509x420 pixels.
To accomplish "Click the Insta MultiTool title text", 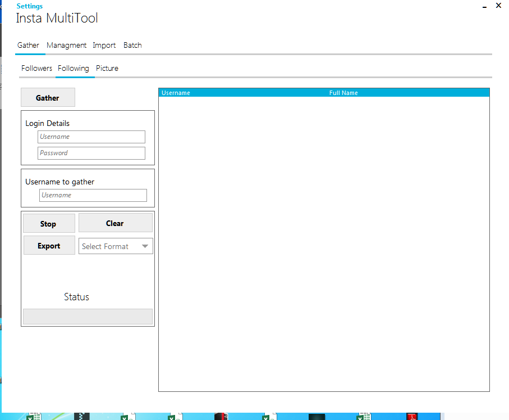I will coord(57,18).
